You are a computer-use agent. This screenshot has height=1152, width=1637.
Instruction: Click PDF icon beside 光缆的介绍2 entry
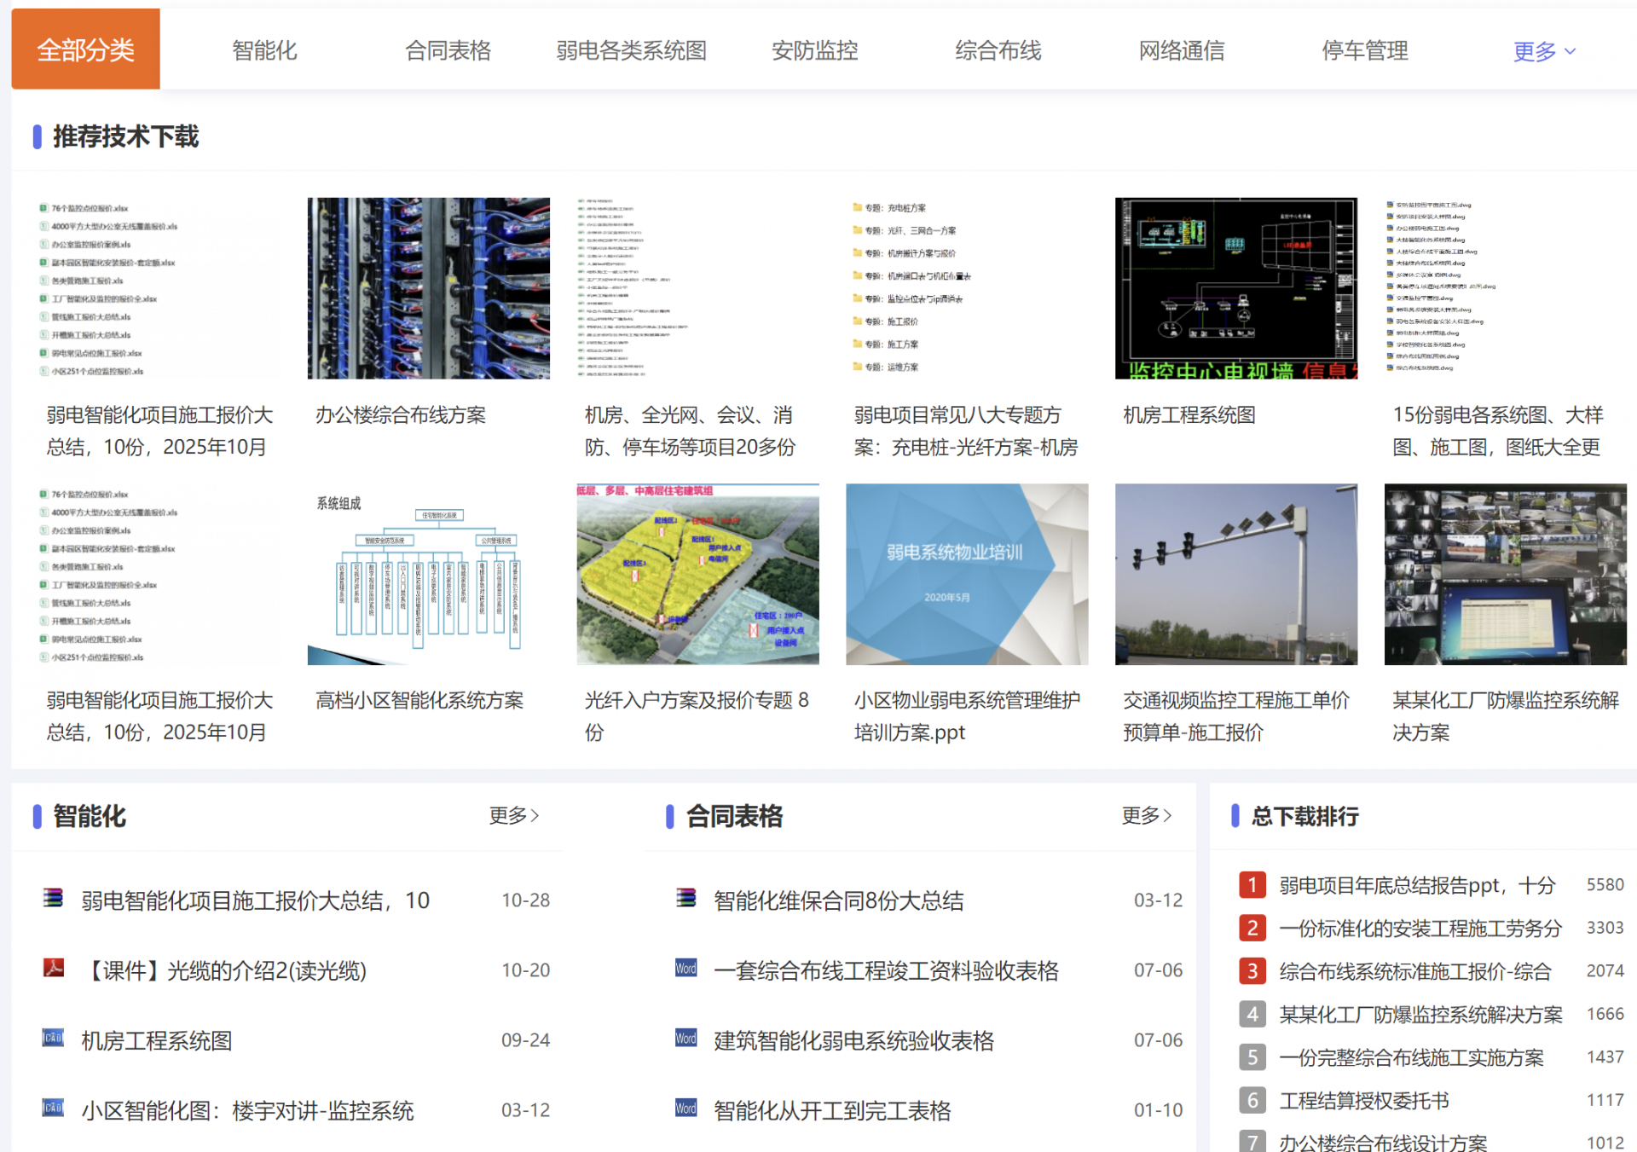coord(54,968)
